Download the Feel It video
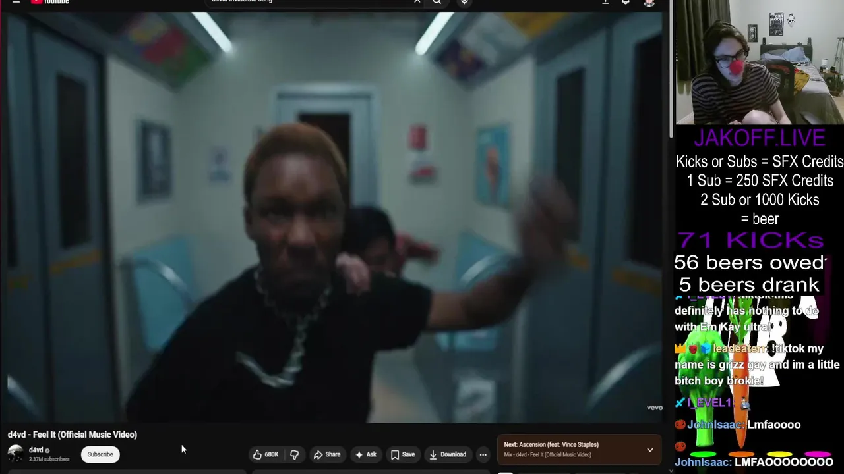Image resolution: width=844 pixels, height=474 pixels. [x=448, y=454]
